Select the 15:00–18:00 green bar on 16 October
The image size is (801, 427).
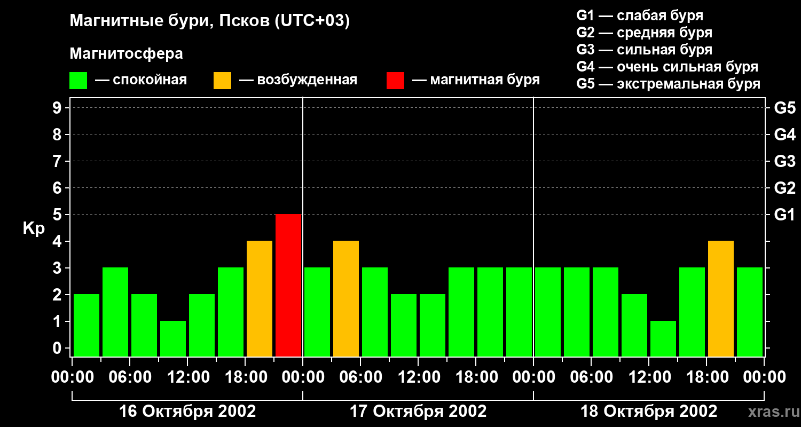(231, 312)
